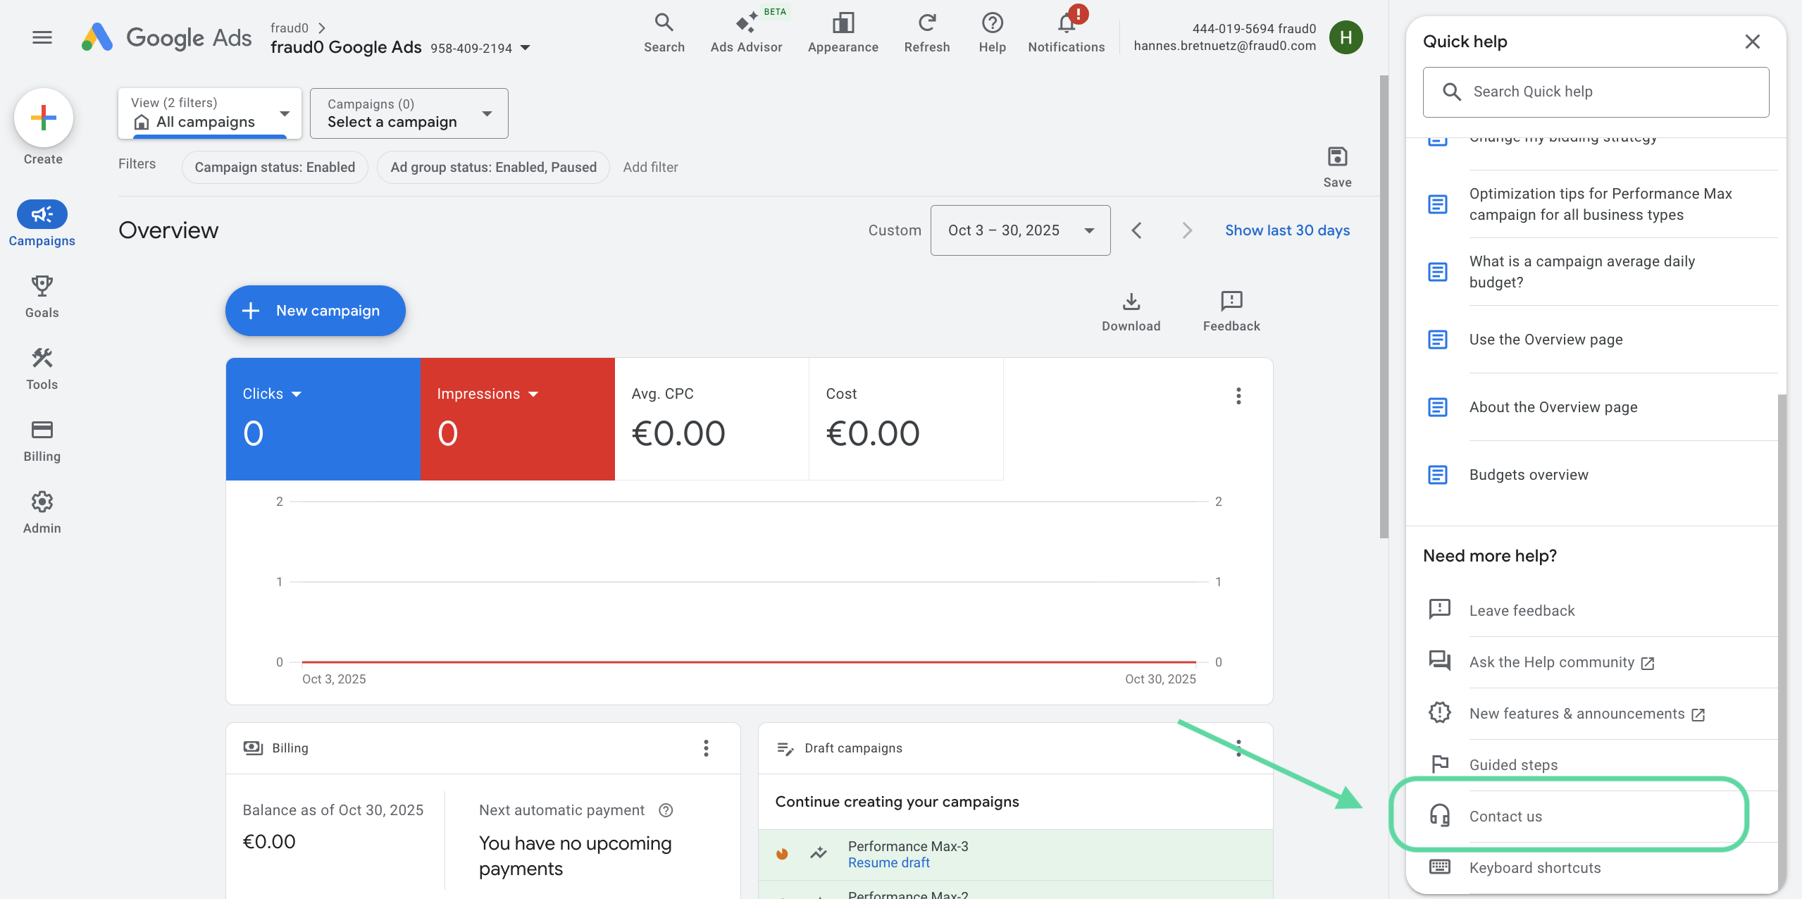The image size is (1802, 899).
Task: Open the Notifications bell
Action: 1065,32
